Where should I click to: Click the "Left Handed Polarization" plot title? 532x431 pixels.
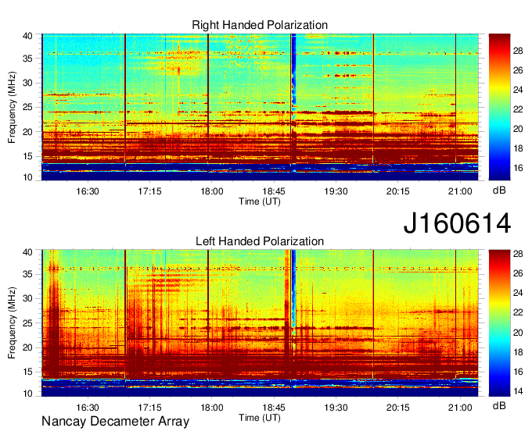260,241
